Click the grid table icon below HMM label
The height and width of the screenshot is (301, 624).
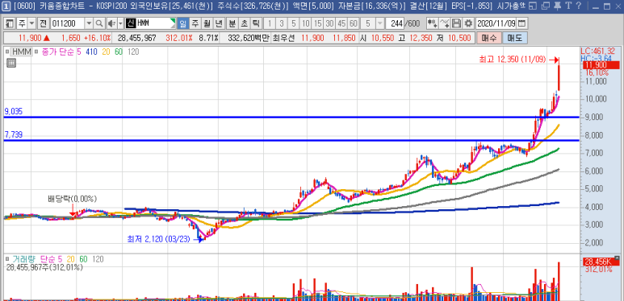[10, 62]
